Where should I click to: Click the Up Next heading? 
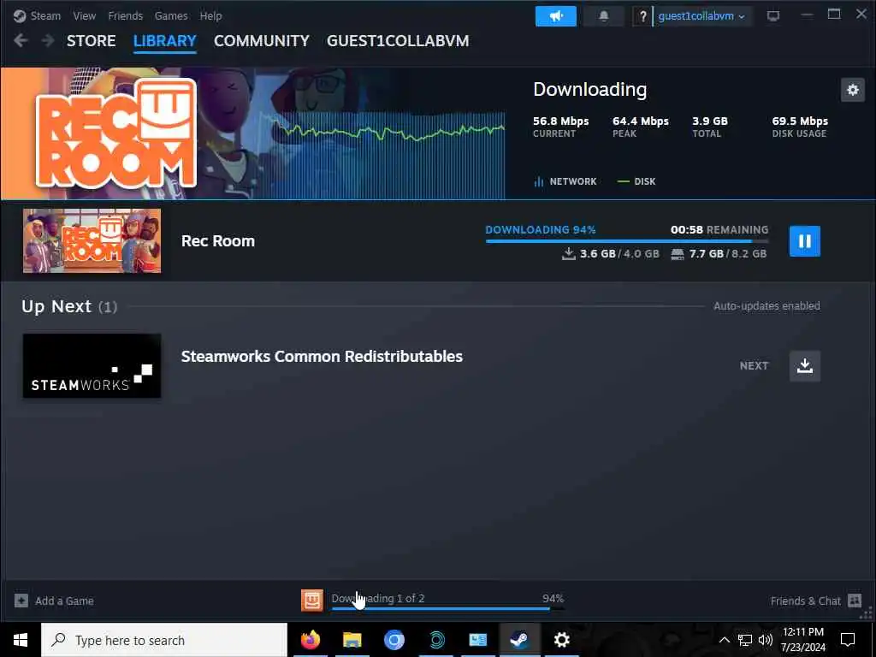tap(56, 306)
